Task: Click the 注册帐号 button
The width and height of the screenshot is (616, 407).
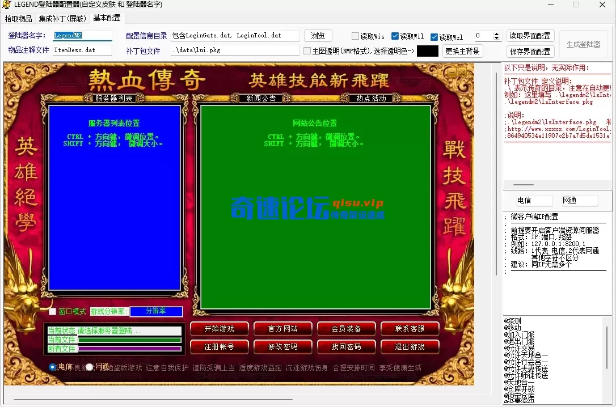Action: click(x=219, y=347)
